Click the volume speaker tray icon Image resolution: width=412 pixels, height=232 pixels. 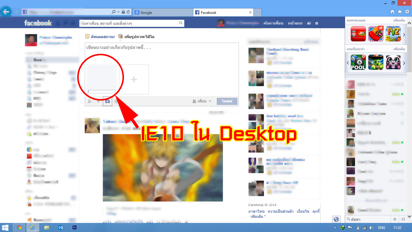point(372,228)
